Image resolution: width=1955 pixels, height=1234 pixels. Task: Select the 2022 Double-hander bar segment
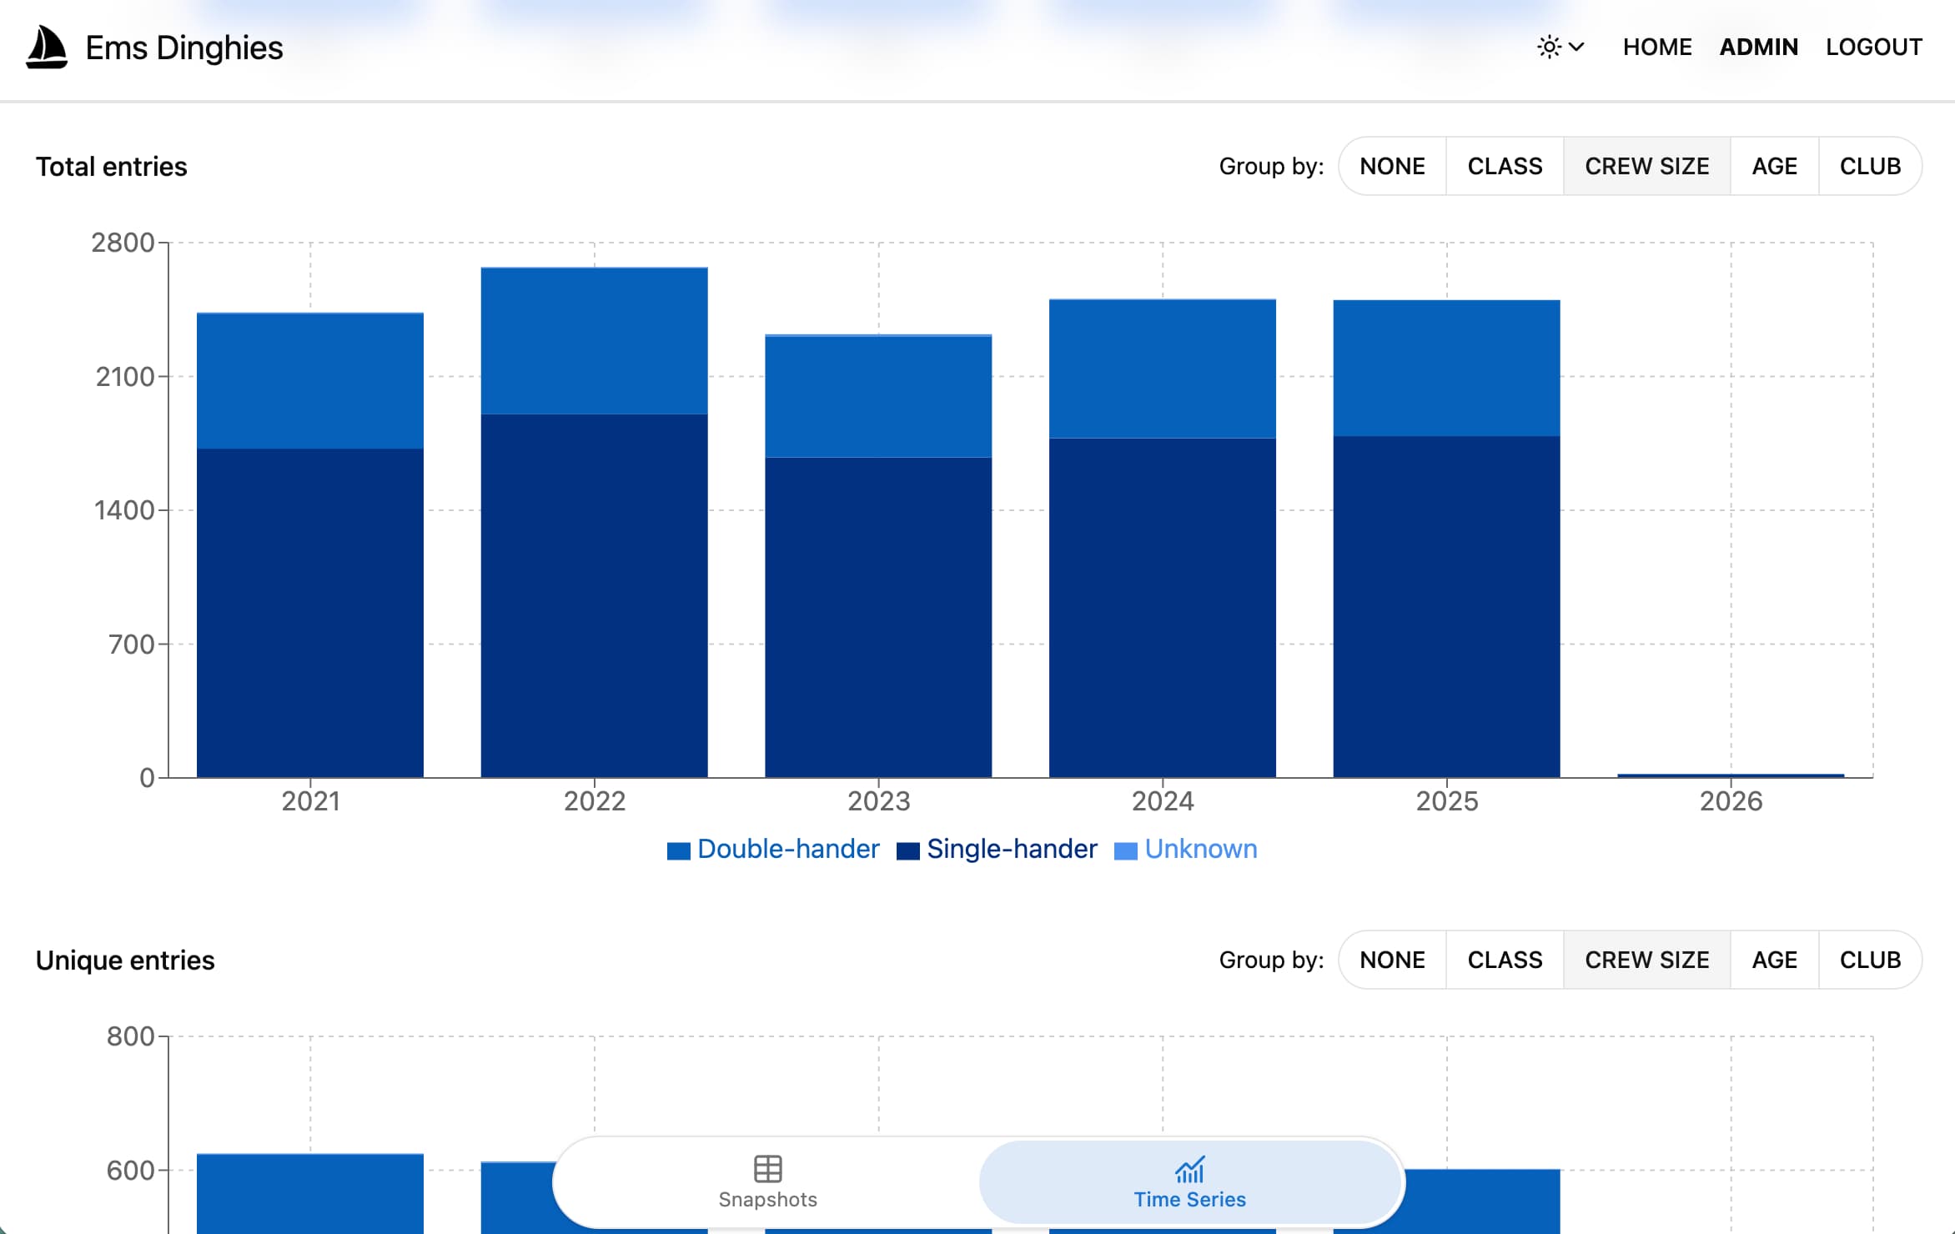[595, 341]
